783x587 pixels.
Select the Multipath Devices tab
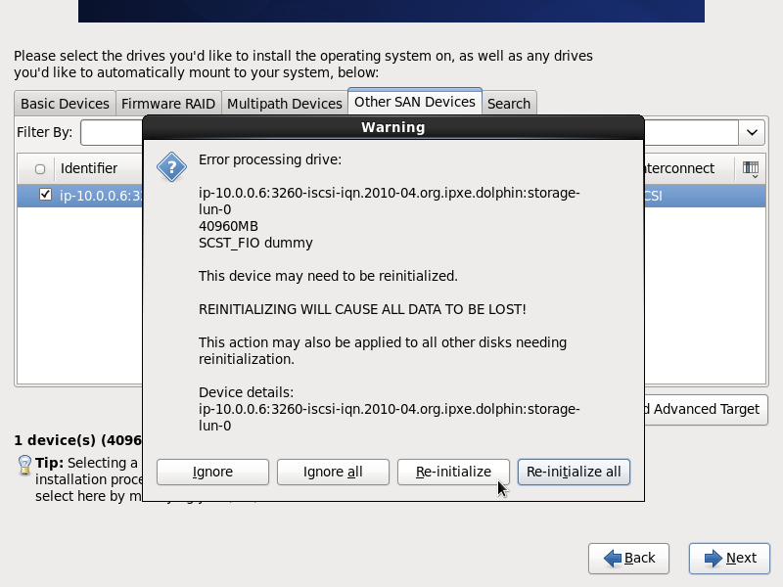(x=284, y=104)
